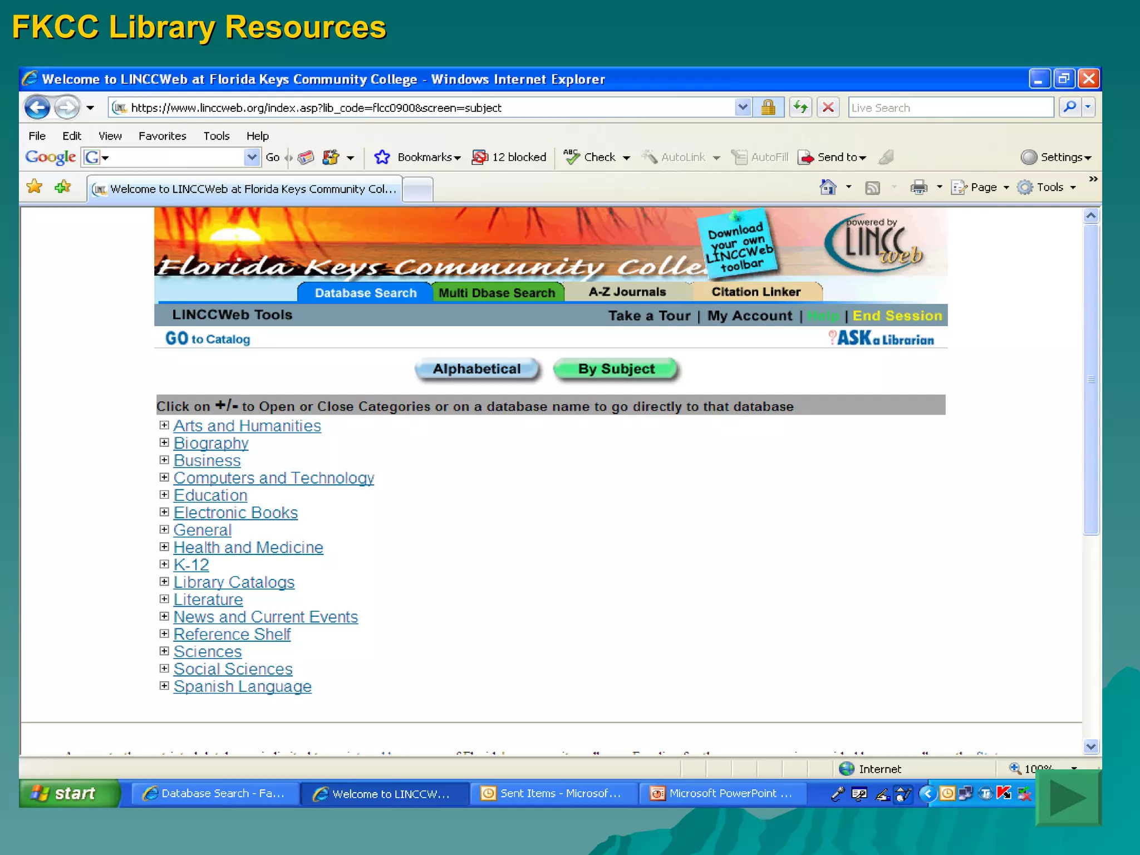Expand the Education category plus box

click(x=164, y=494)
